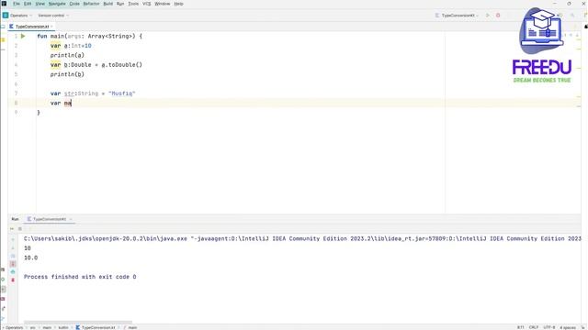Click on line 8 'var ma' code
The width and height of the screenshot is (588, 330).
coord(61,103)
